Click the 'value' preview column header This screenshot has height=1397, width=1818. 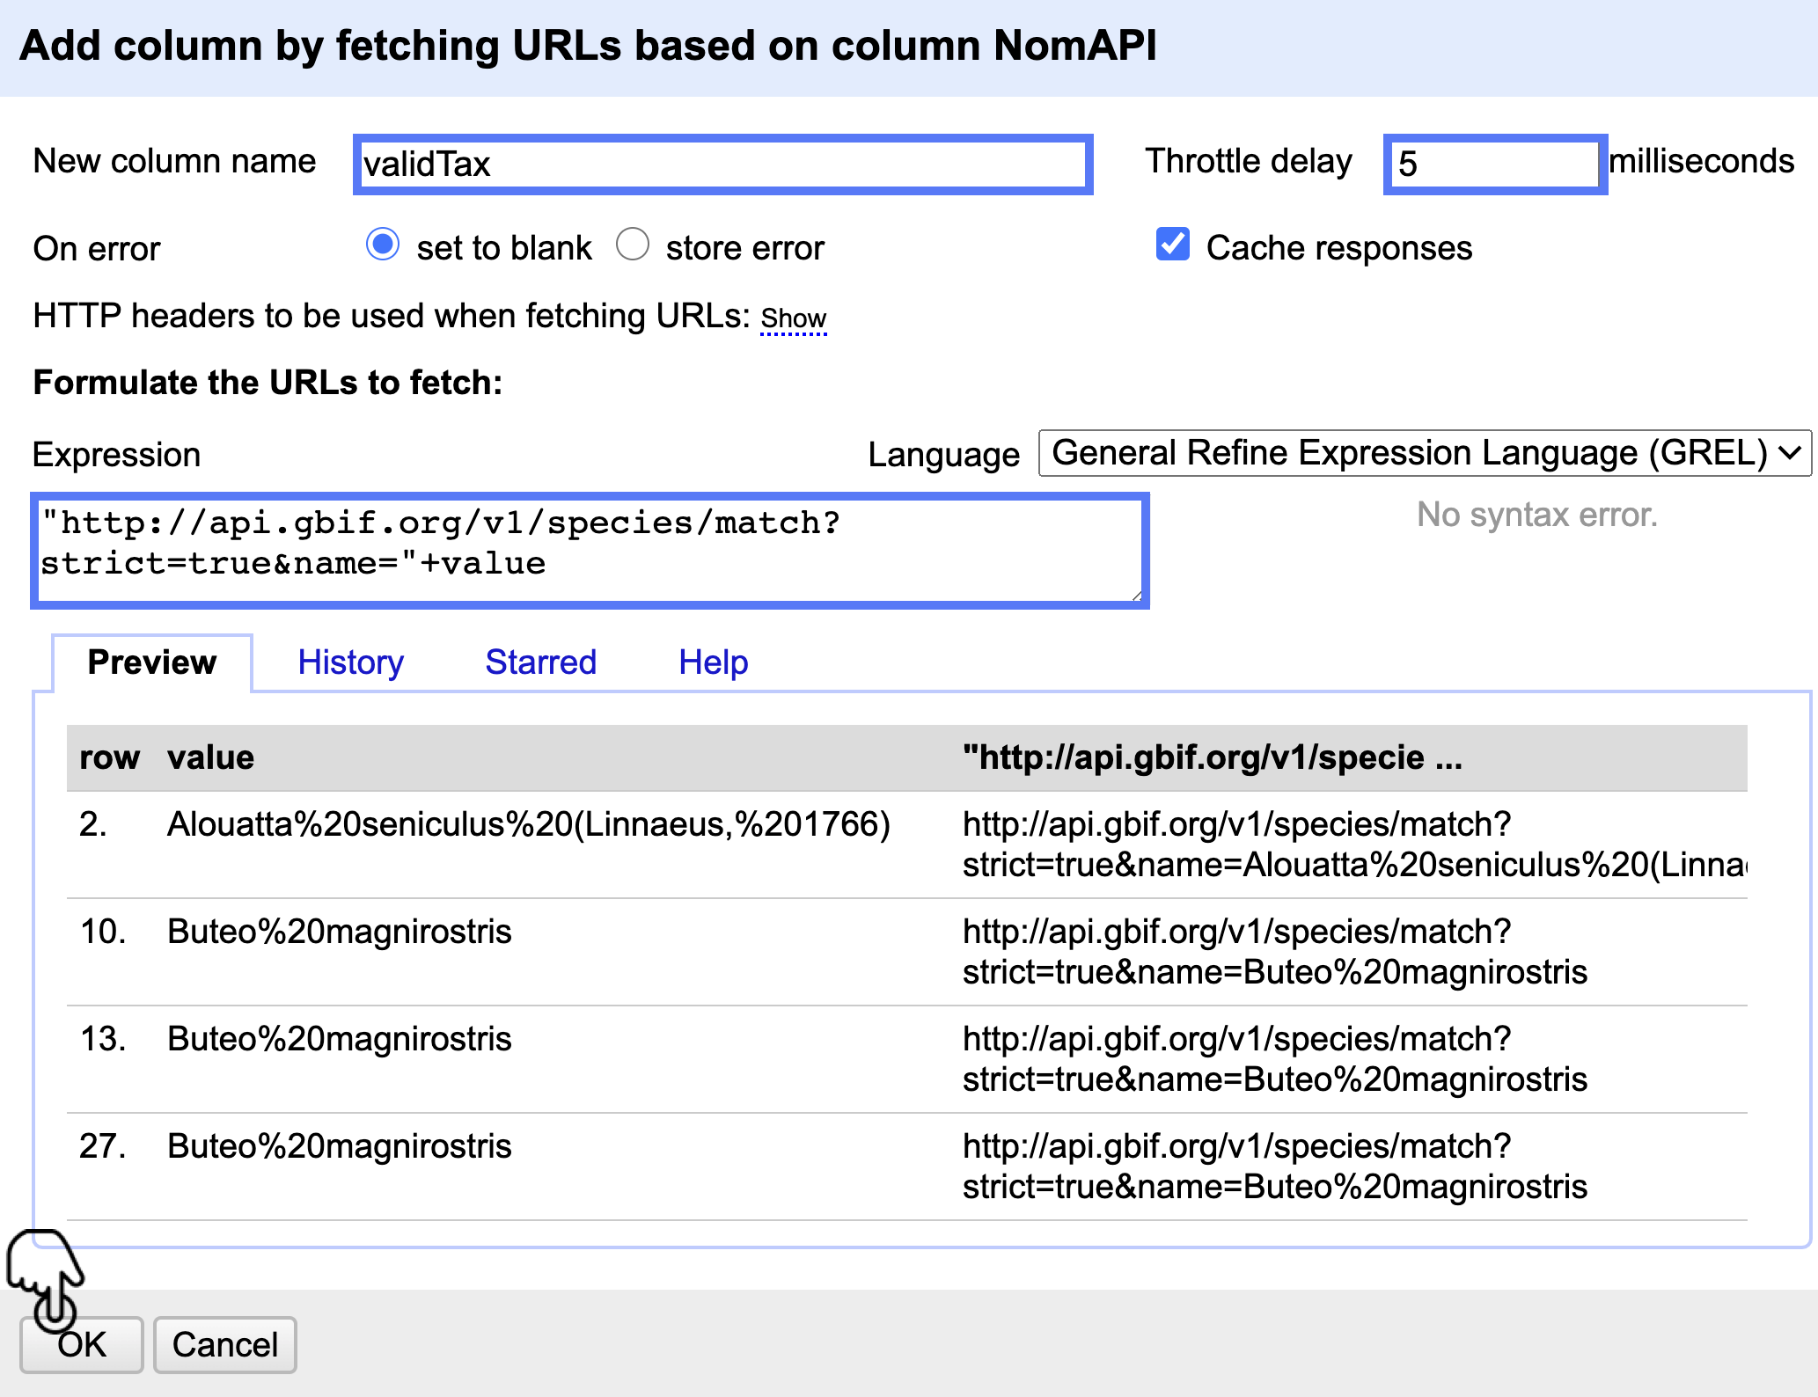click(210, 757)
